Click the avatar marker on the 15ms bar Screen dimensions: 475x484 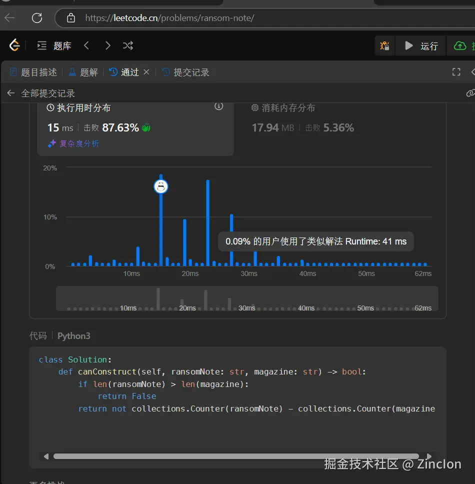tap(161, 186)
